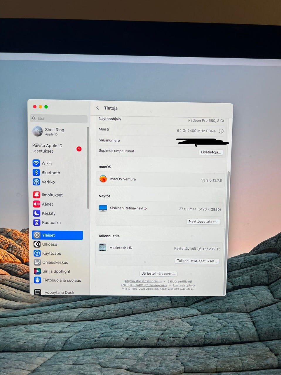Click the Macintosh HD disk icon
Screen dimensions: 281x375
pyautogui.click(x=102, y=248)
